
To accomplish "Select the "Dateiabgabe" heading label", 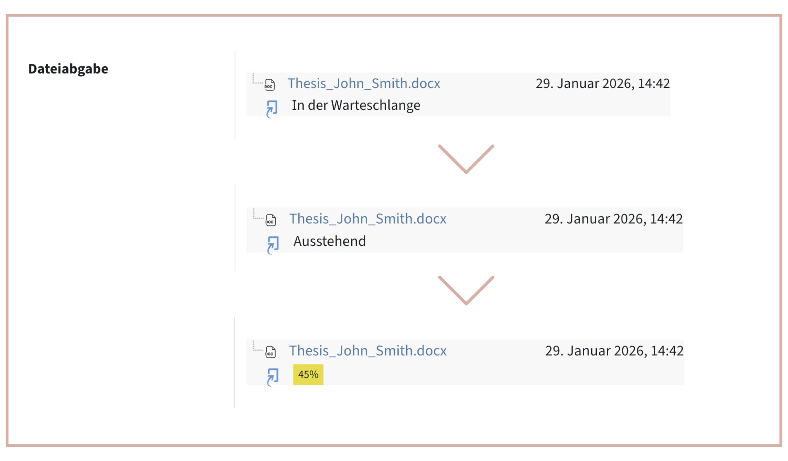I will coord(68,69).
